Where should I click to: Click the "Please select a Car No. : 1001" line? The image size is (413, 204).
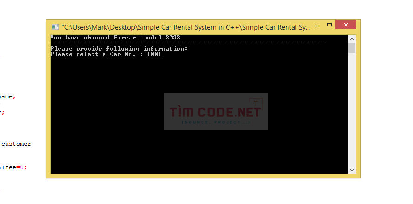[106, 54]
